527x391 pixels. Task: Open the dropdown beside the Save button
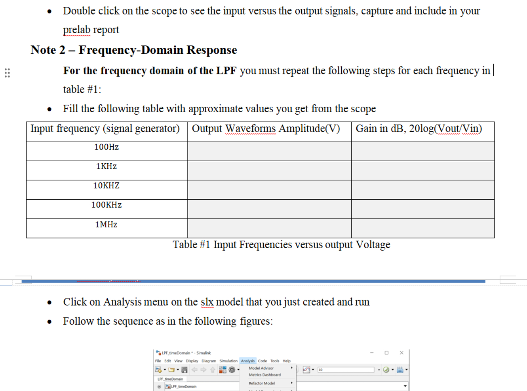pos(177,370)
